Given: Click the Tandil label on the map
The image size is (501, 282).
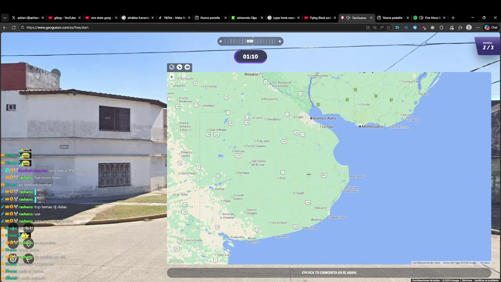Looking at the screenshot, I should (x=299, y=193).
